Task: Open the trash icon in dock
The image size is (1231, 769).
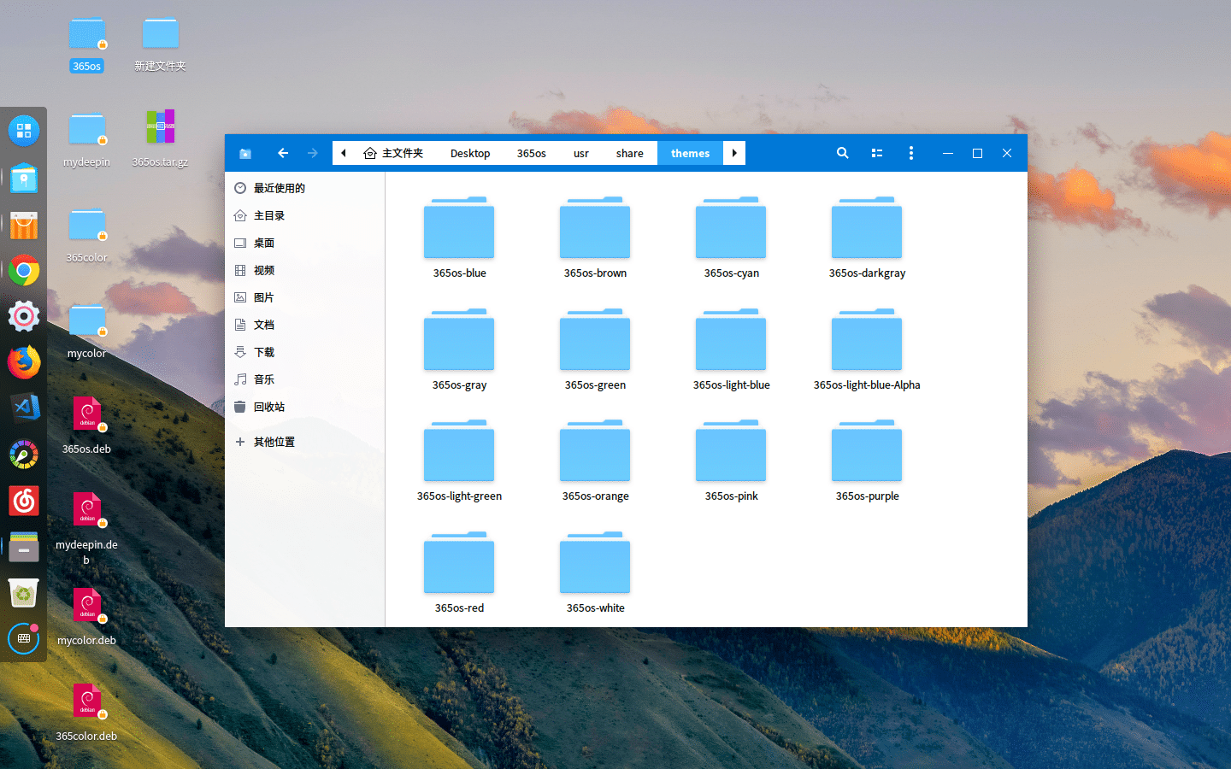Action: [x=24, y=593]
